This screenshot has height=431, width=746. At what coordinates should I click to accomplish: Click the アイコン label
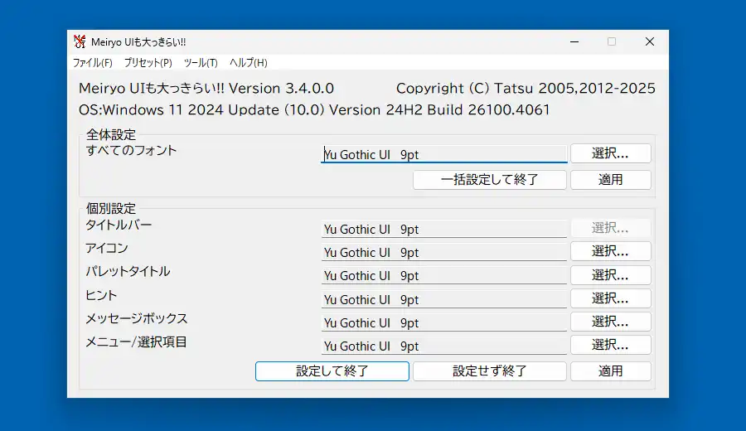click(x=107, y=249)
